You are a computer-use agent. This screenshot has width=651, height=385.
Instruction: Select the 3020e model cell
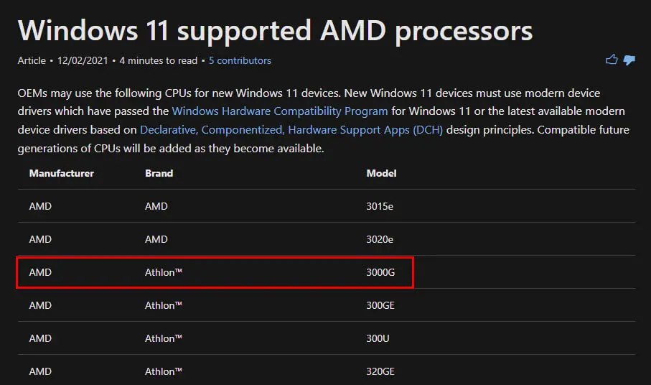click(x=380, y=240)
